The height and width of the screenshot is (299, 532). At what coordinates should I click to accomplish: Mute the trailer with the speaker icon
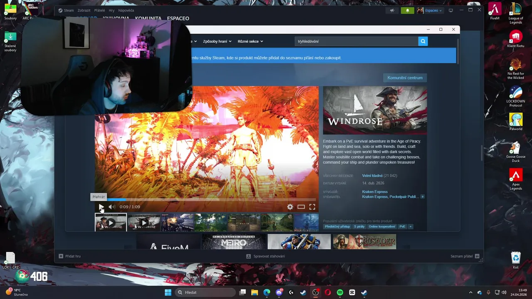pyautogui.click(x=111, y=207)
